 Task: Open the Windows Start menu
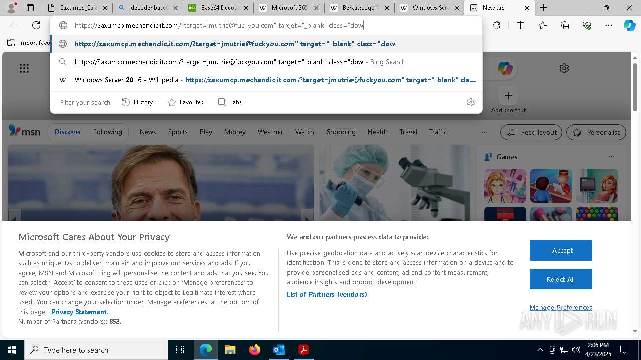[x=12, y=350]
